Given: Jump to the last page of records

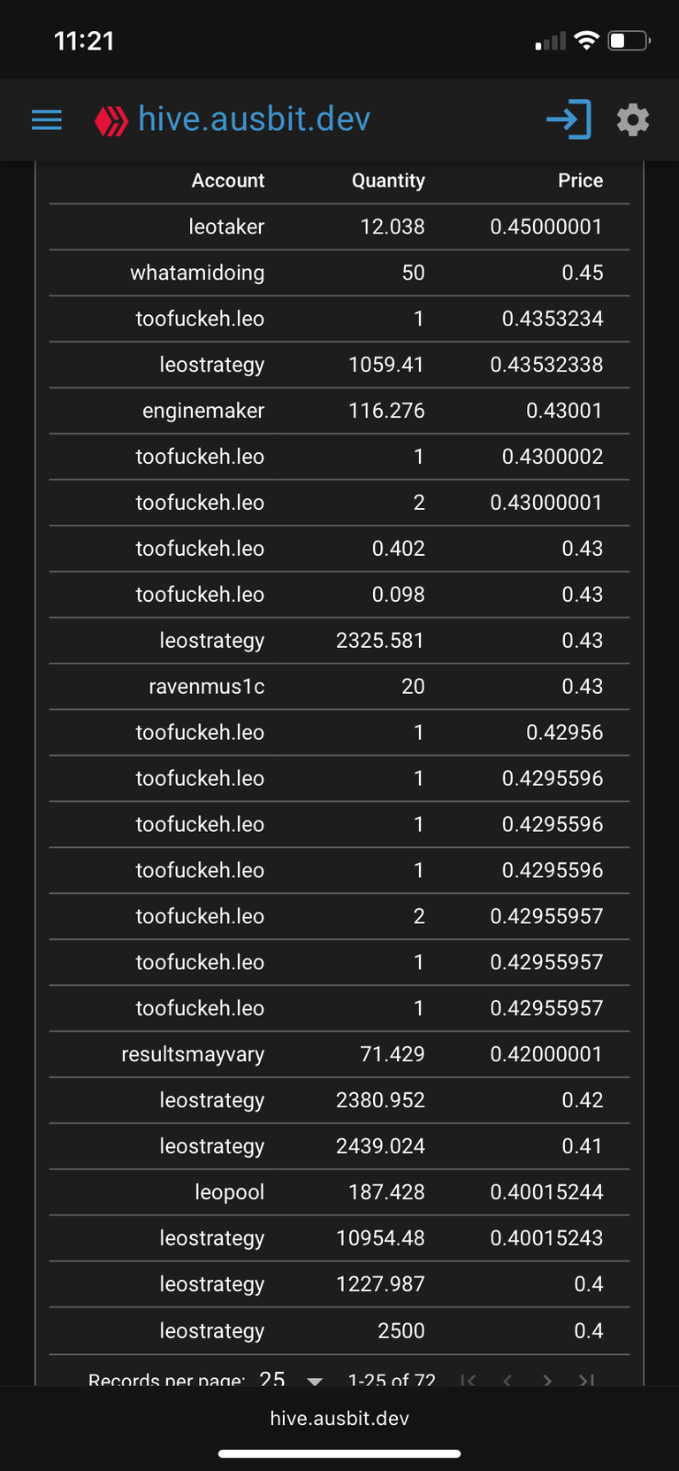Looking at the screenshot, I should coord(586,1379).
